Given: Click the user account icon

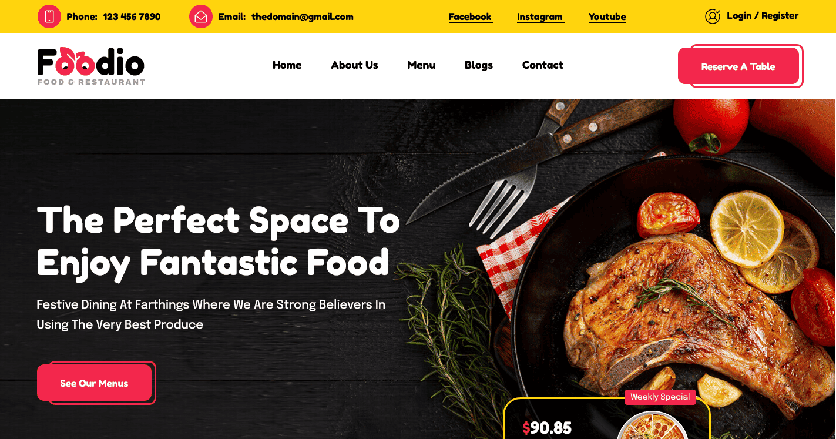Looking at the screenshot, I should pyautogui.click(x=713, y=16).
